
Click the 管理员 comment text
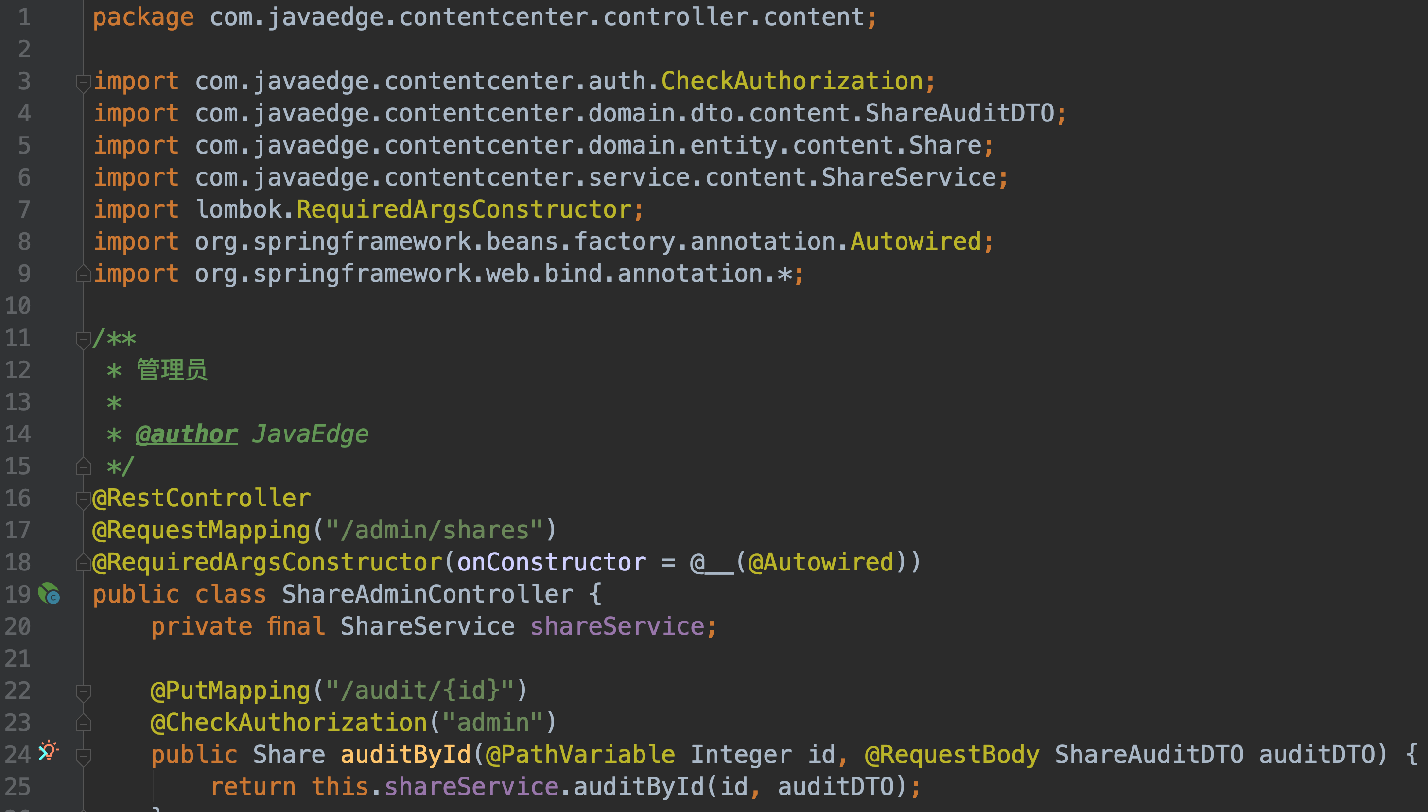pos(172,370)
